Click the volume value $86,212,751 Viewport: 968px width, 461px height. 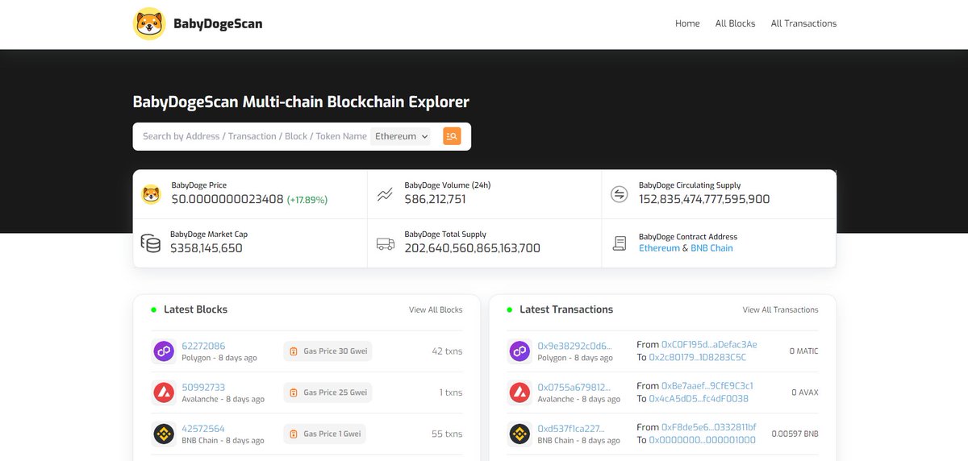(x=436, y=199)
